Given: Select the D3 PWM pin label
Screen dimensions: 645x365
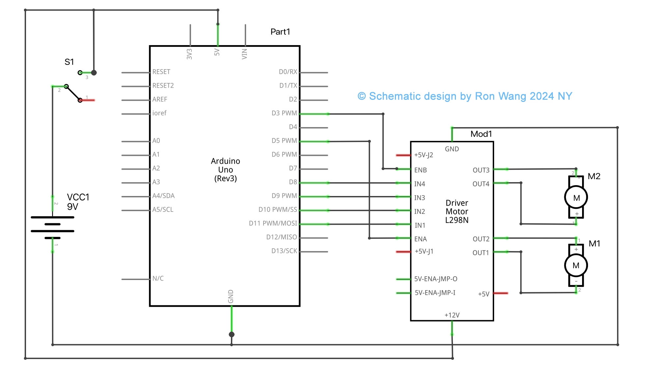Looking at the screenshot, I should tap(285, 113).
